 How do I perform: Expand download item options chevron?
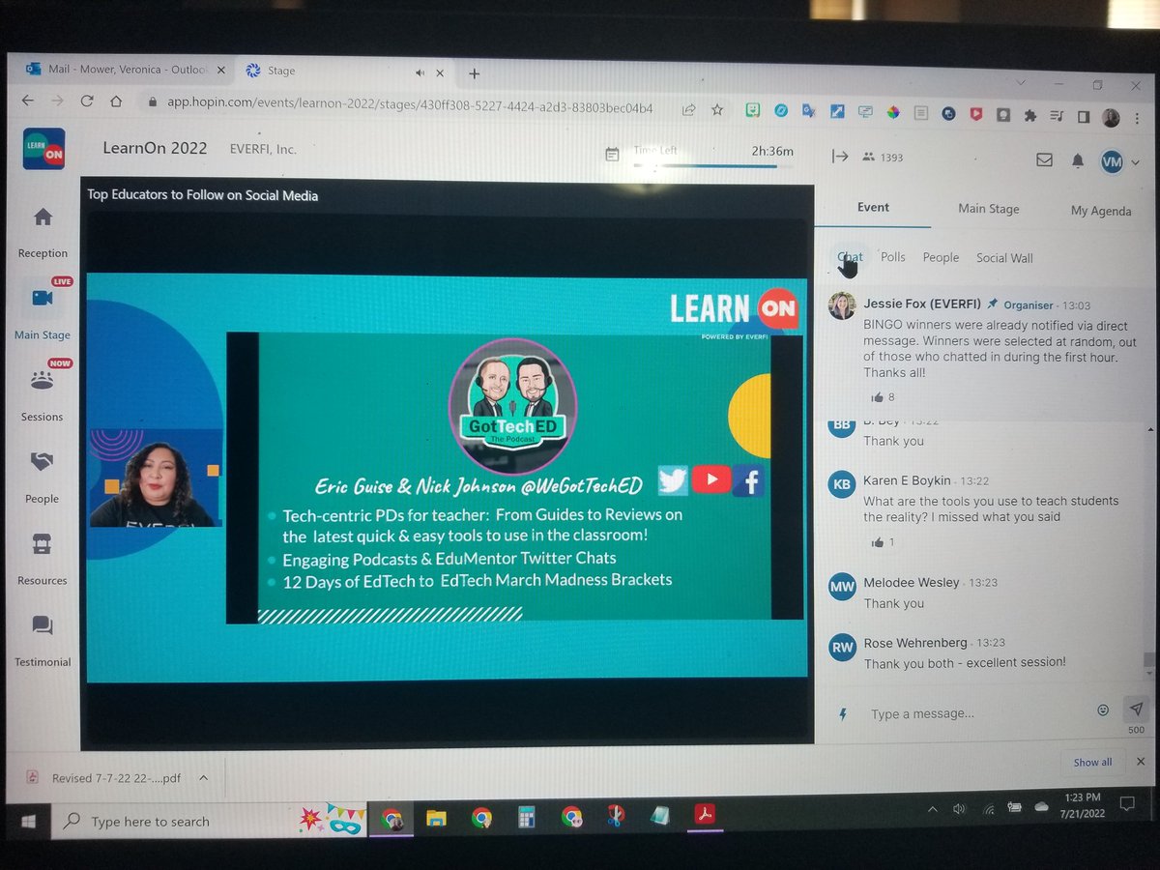click(203, 776)
